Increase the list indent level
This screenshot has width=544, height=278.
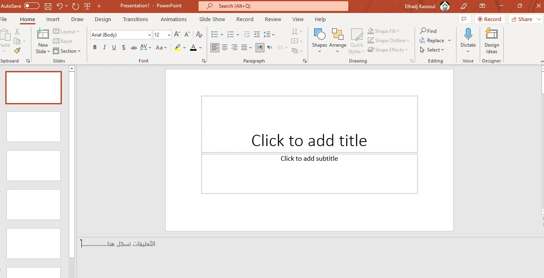click(x=257, y=34)
